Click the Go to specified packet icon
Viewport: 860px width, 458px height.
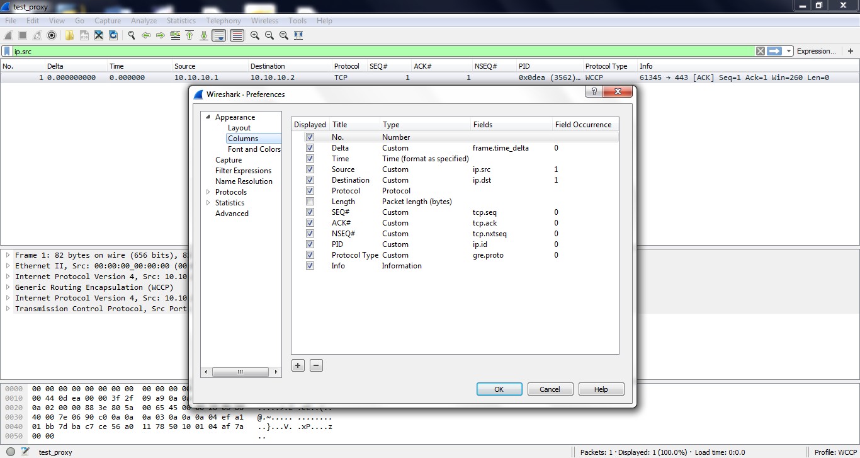[175, 35]
